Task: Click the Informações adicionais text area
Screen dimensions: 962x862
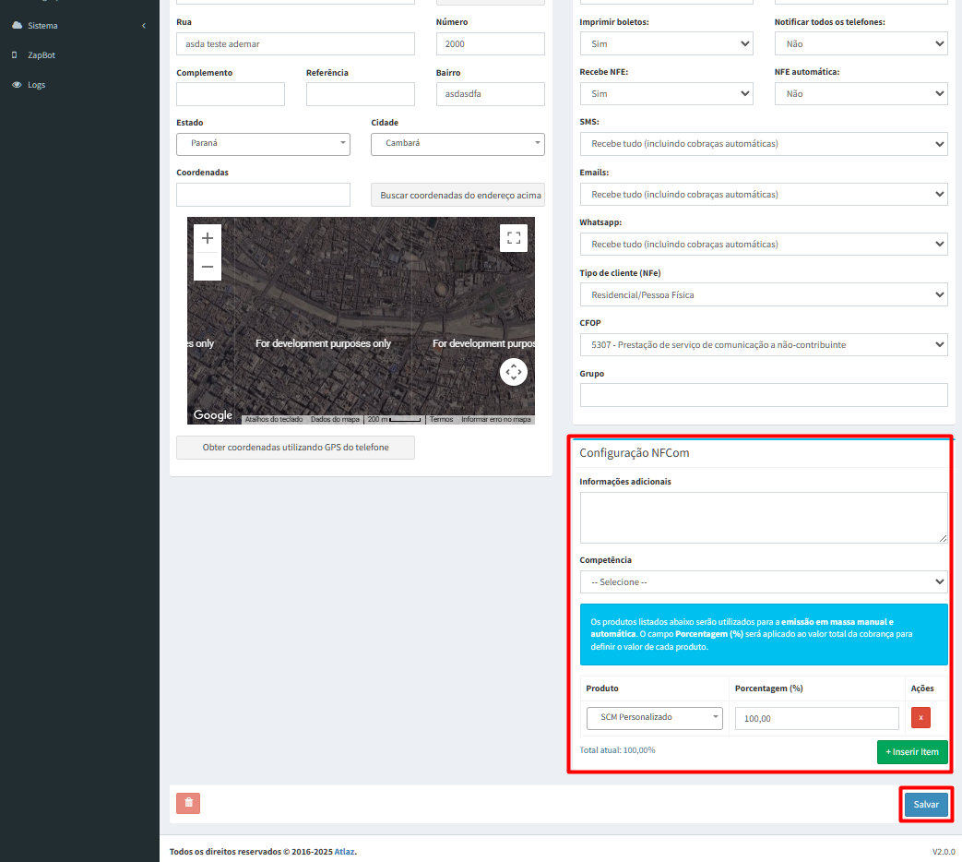Action: coord(763,517)
